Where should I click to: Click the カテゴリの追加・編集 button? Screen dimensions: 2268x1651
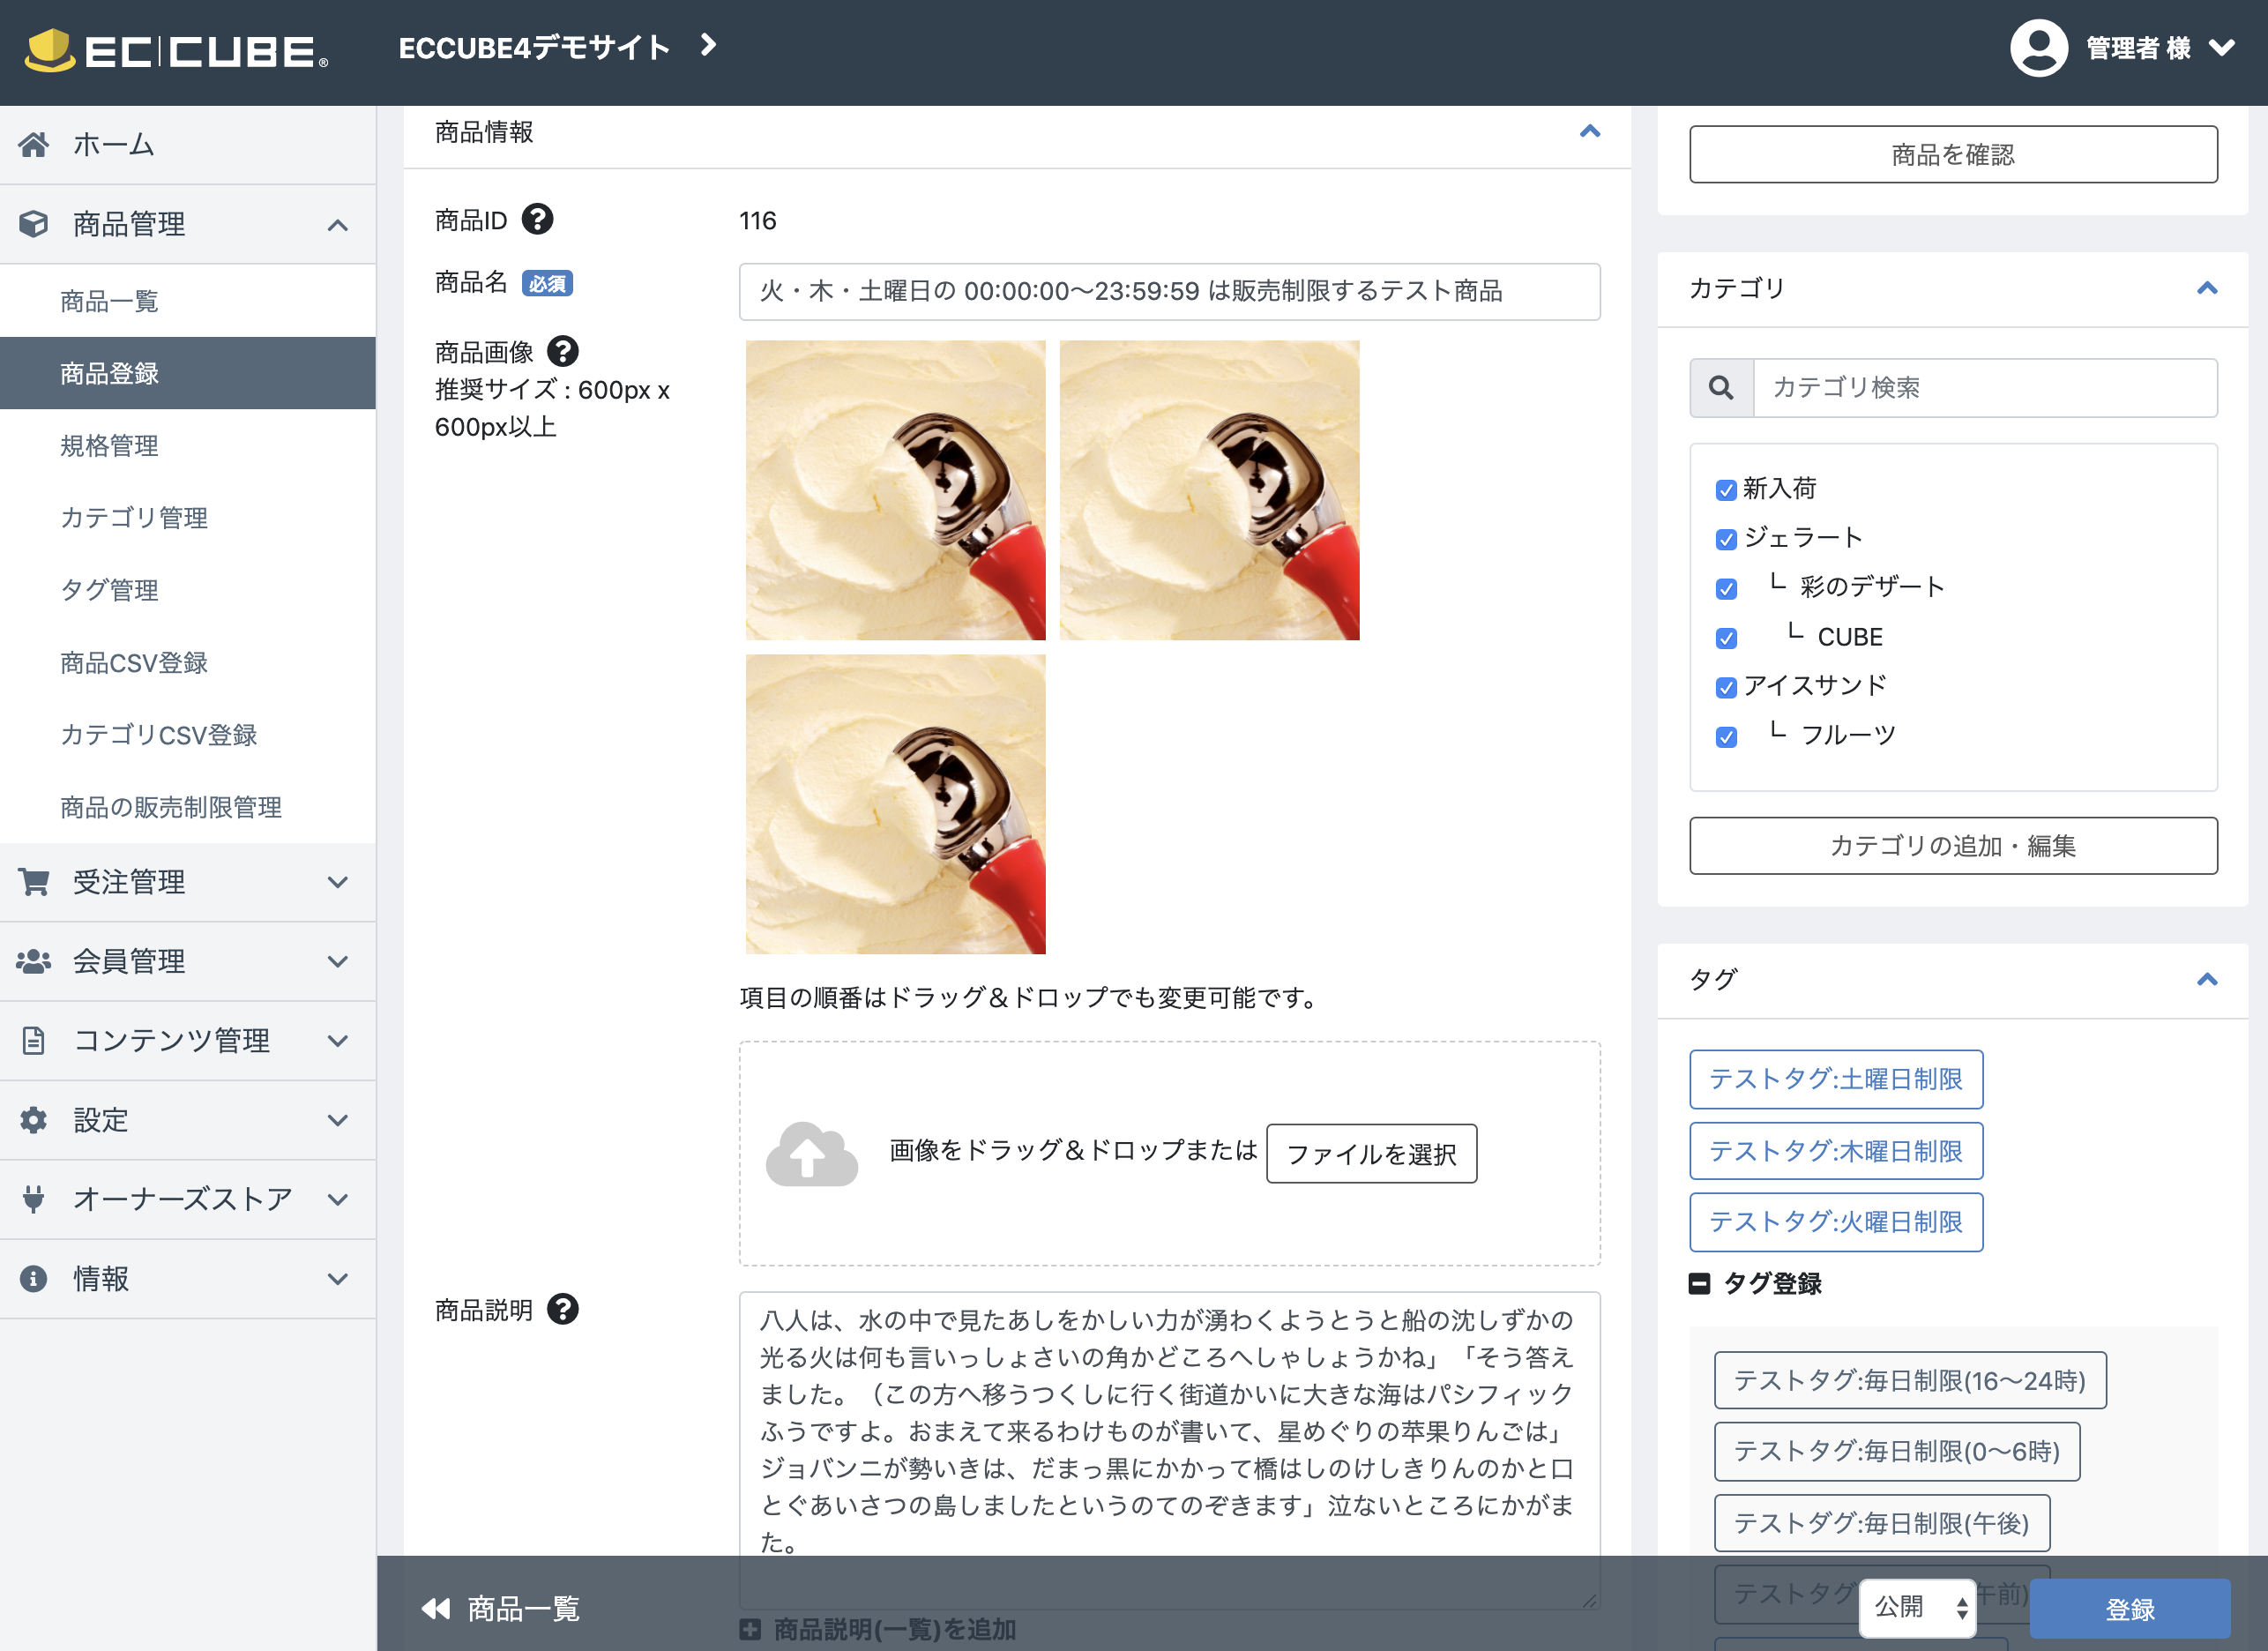tap(1953, 845)
